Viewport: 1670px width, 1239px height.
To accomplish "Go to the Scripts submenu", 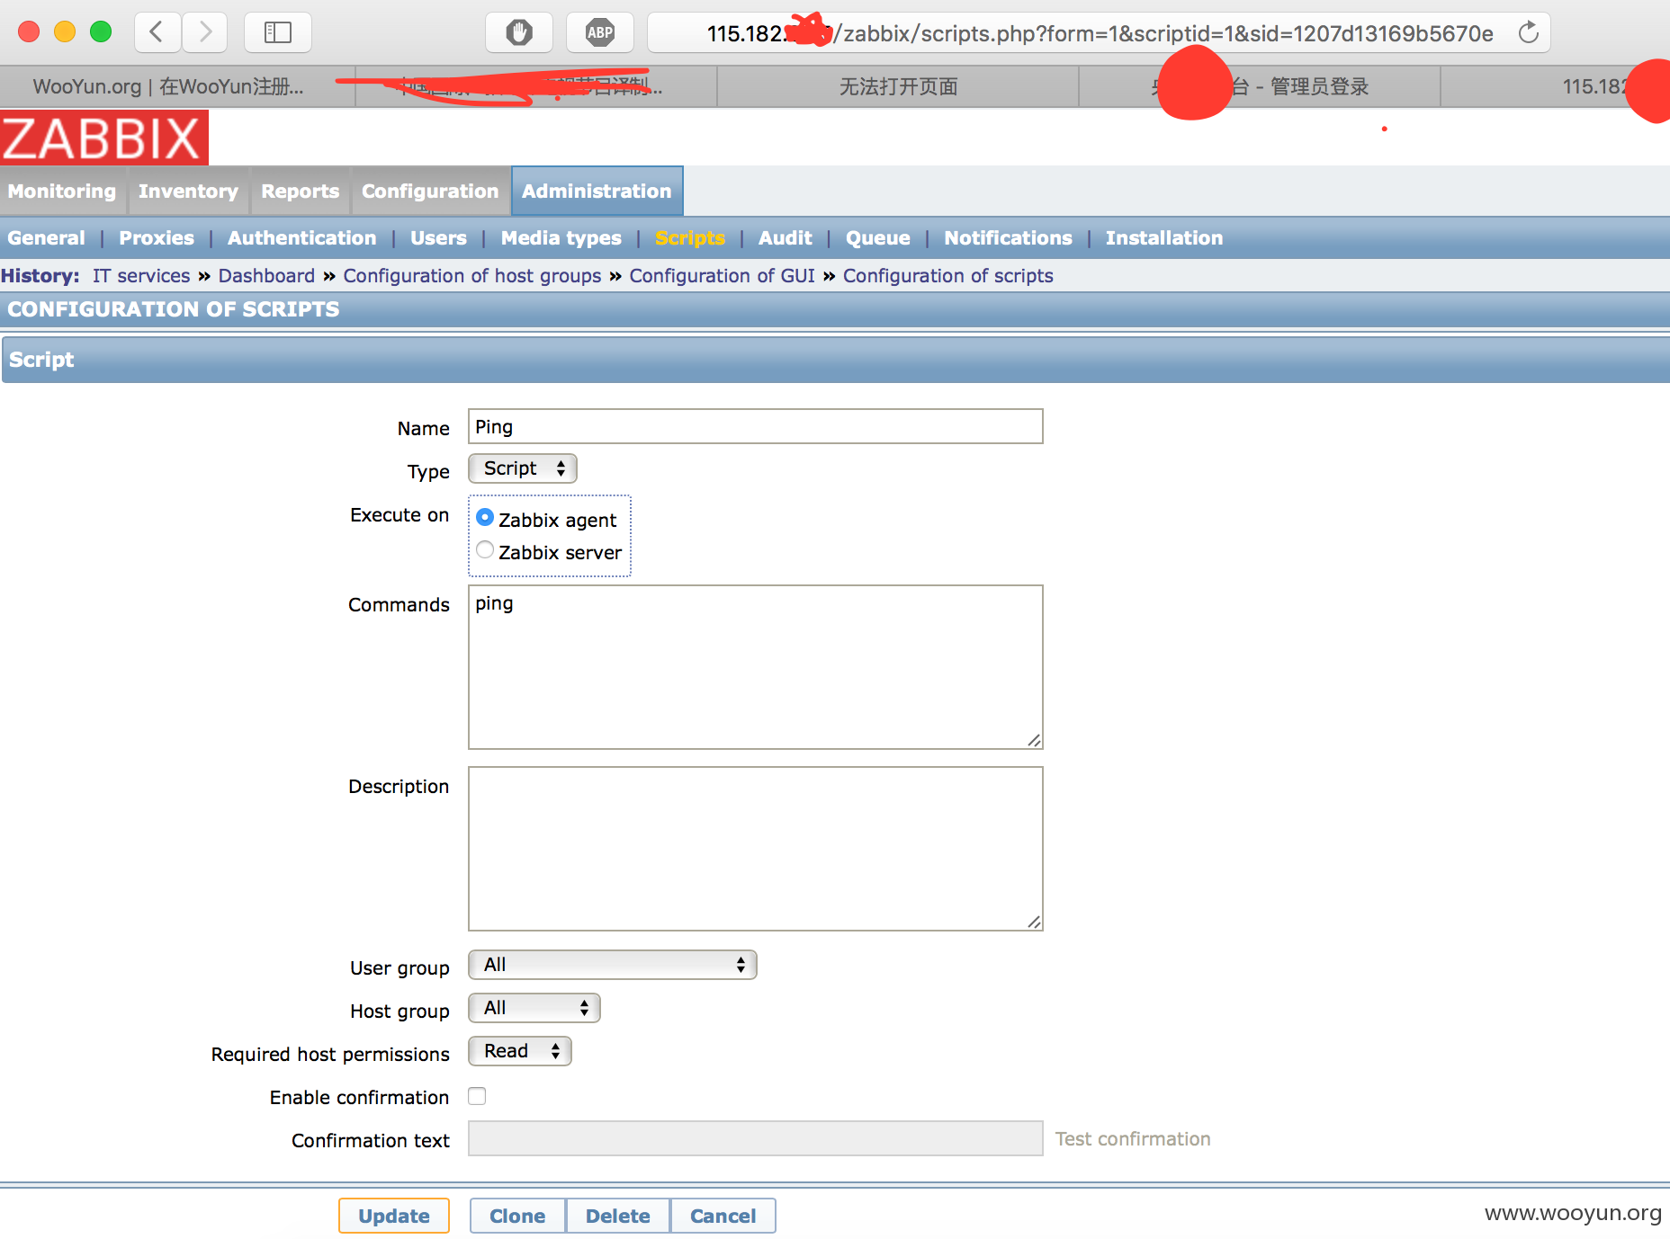I will tap(689, 238).
